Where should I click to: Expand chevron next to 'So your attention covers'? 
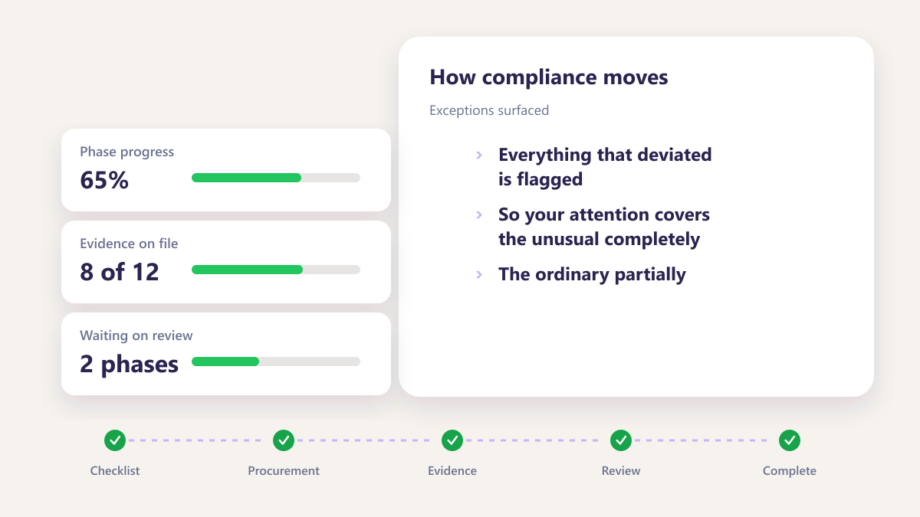[479, 214]
